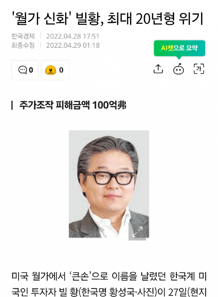Click the reaction count '0' beside the emoji
This screenshot has height=297, width=218.
pos(61,70)
